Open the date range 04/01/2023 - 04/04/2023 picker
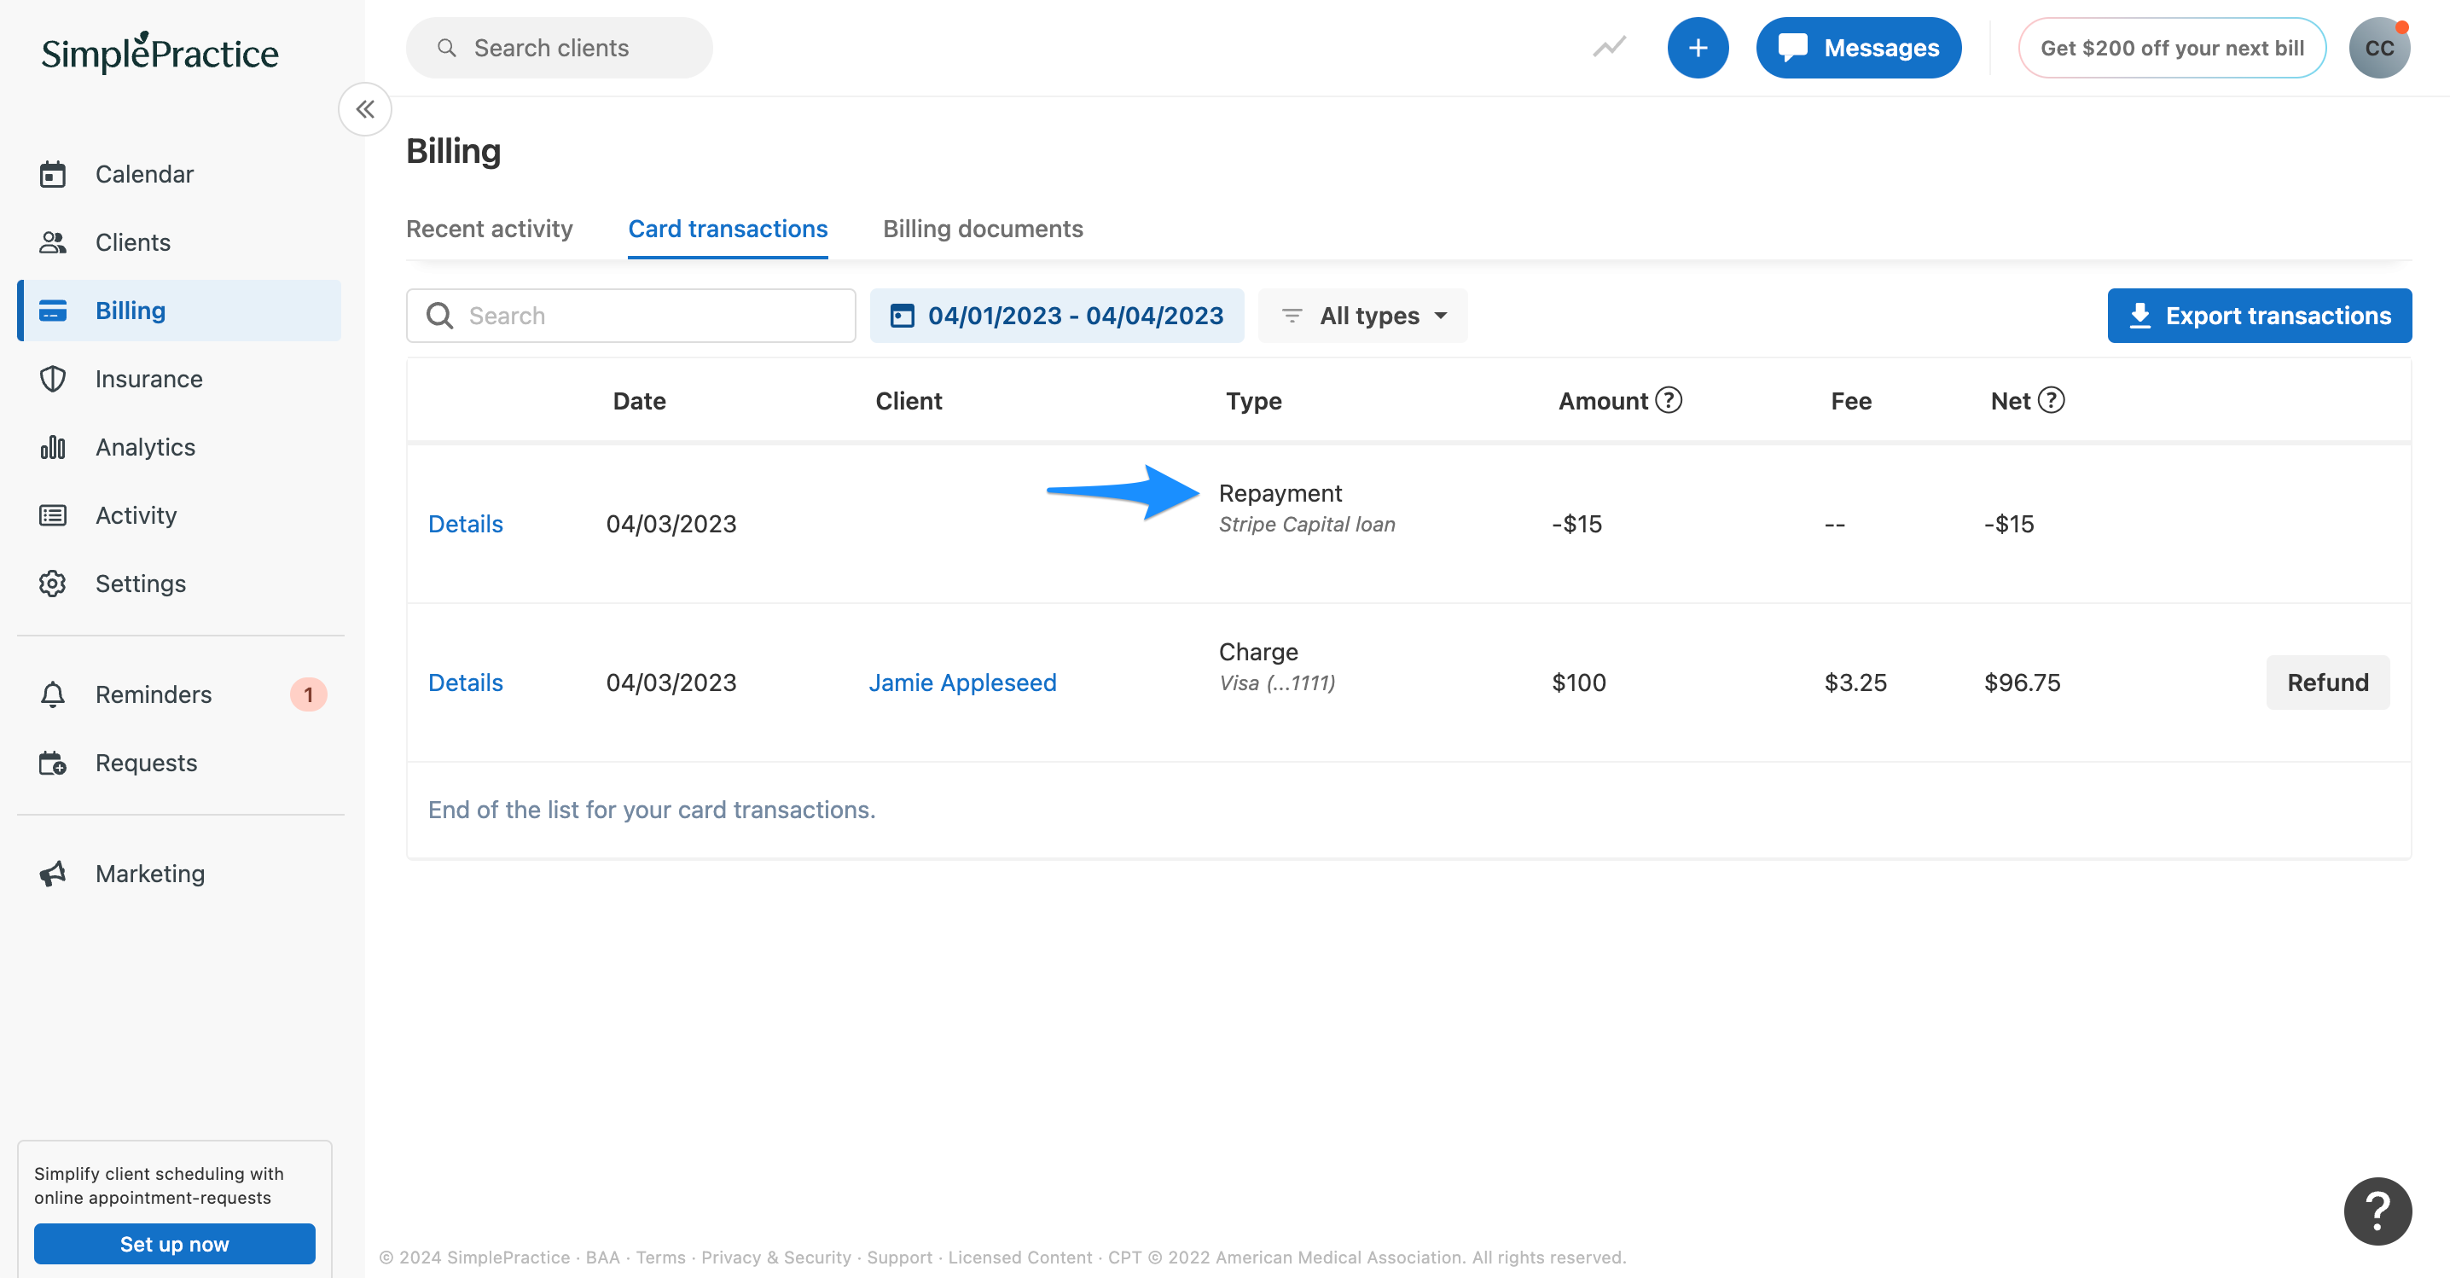Viewport: 2450px width, 1278px height. [1057, 316]
